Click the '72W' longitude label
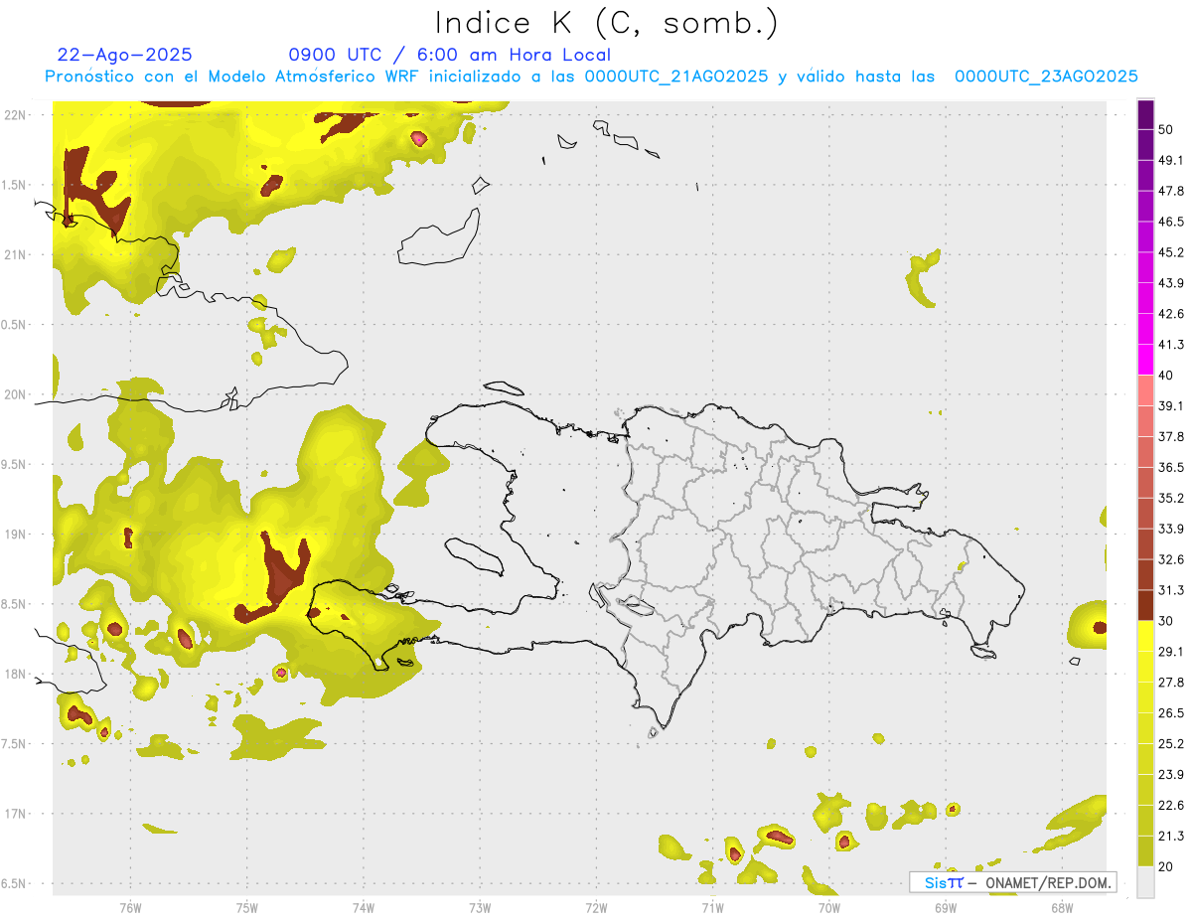The image size is (1192, 921). [596, 908]
